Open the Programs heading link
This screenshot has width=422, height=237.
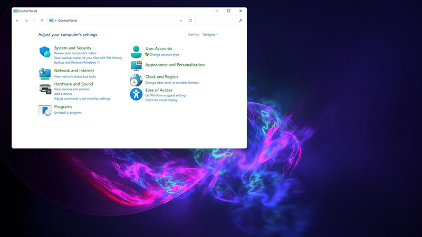point(63,107)
